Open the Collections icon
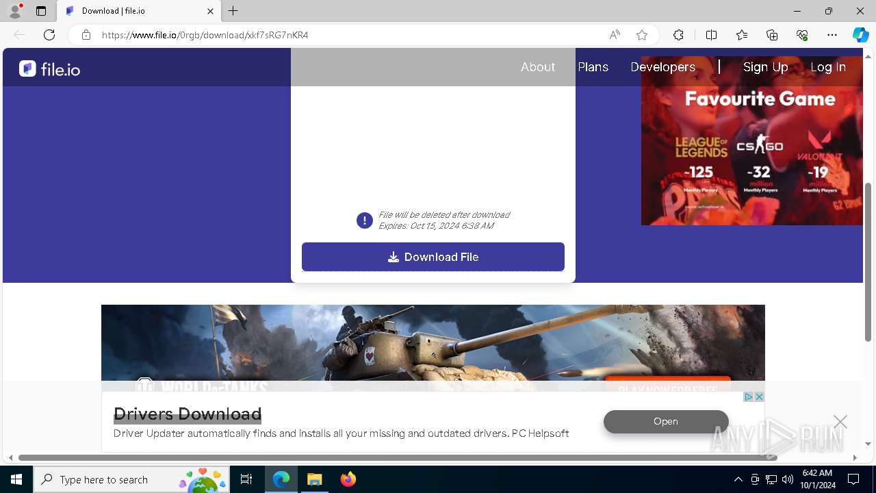Viewport: 876px width, 493px height. (x=772, y=35)
